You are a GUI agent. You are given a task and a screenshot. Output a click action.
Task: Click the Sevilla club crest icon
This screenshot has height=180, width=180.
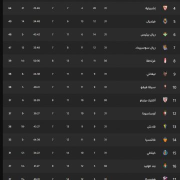(165, 8)
